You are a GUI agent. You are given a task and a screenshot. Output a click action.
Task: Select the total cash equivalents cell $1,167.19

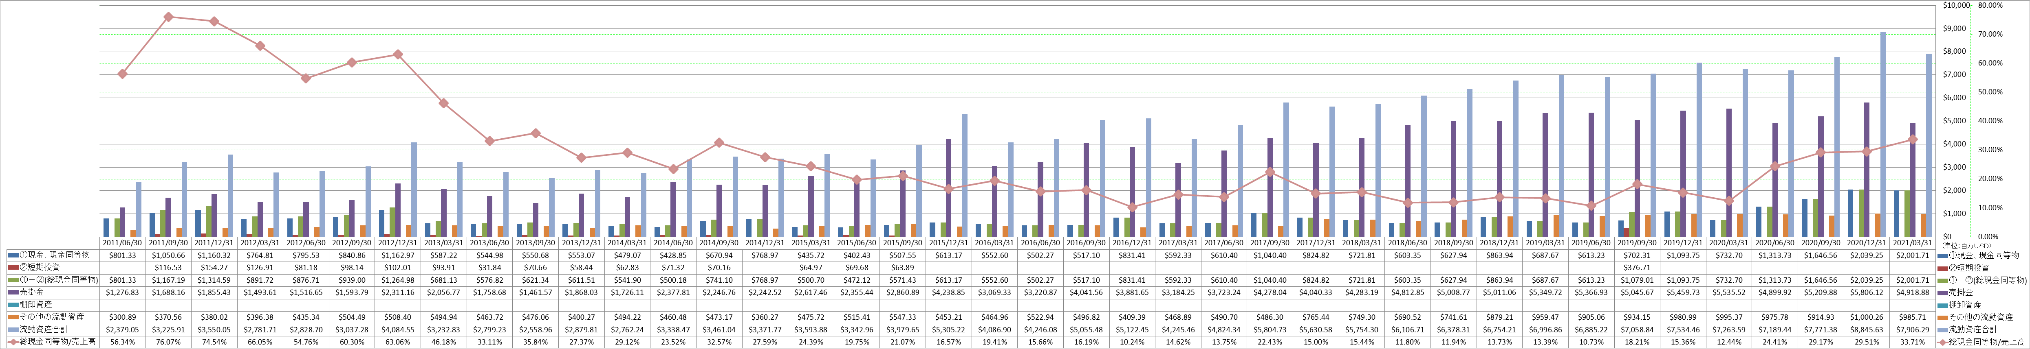click(169, 281)
